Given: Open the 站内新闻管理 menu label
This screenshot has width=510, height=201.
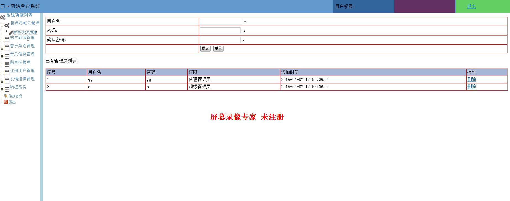Looking at the screenshot, I should [22, 38].
